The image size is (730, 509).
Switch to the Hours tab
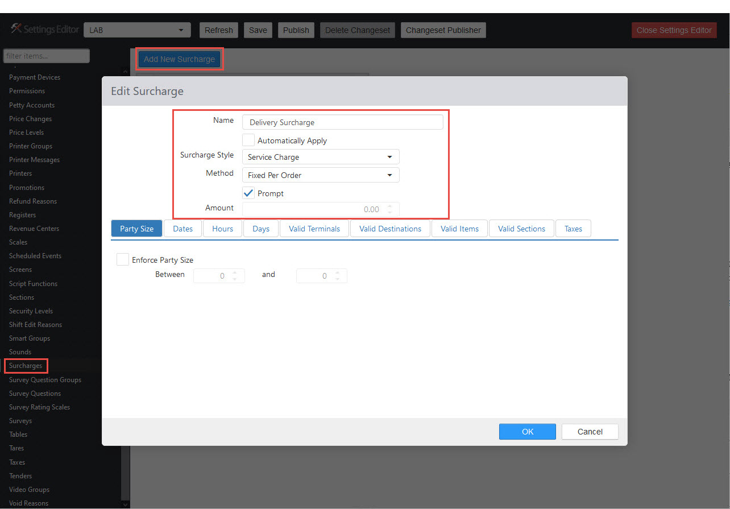[223, 229]
